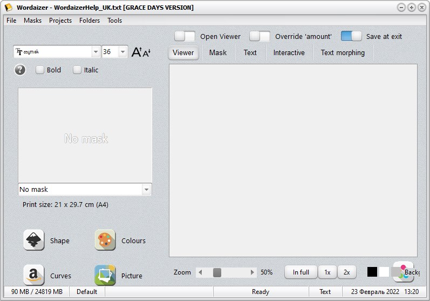Screen dimensions: 430x301
Task: Click the 1x zoom button
Action: click(327, 272)
